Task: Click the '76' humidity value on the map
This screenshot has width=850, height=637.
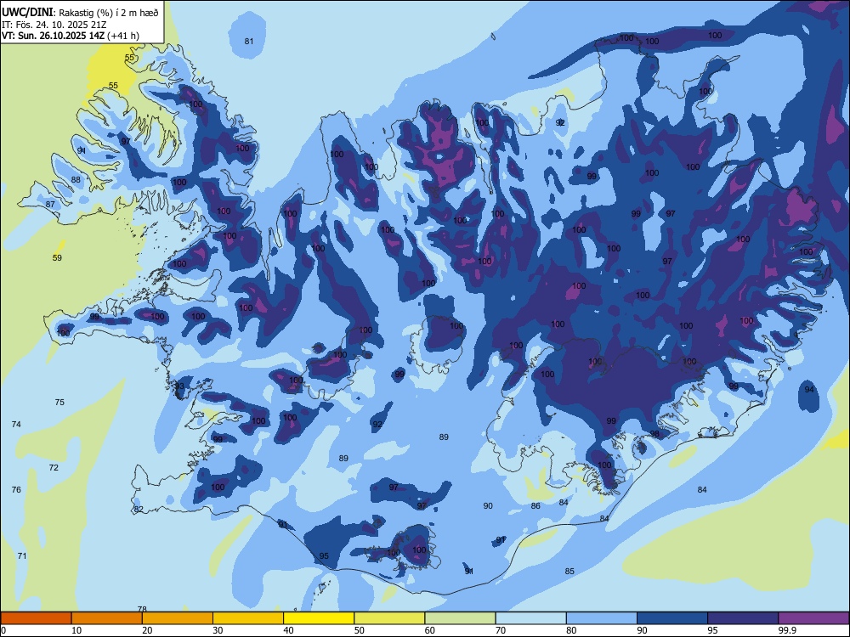Action: 16,490
